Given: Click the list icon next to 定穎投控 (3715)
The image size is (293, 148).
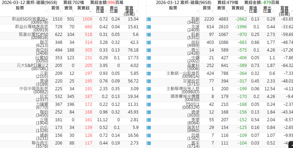Looking at the screenshot, I should click(x=149, y=81).
